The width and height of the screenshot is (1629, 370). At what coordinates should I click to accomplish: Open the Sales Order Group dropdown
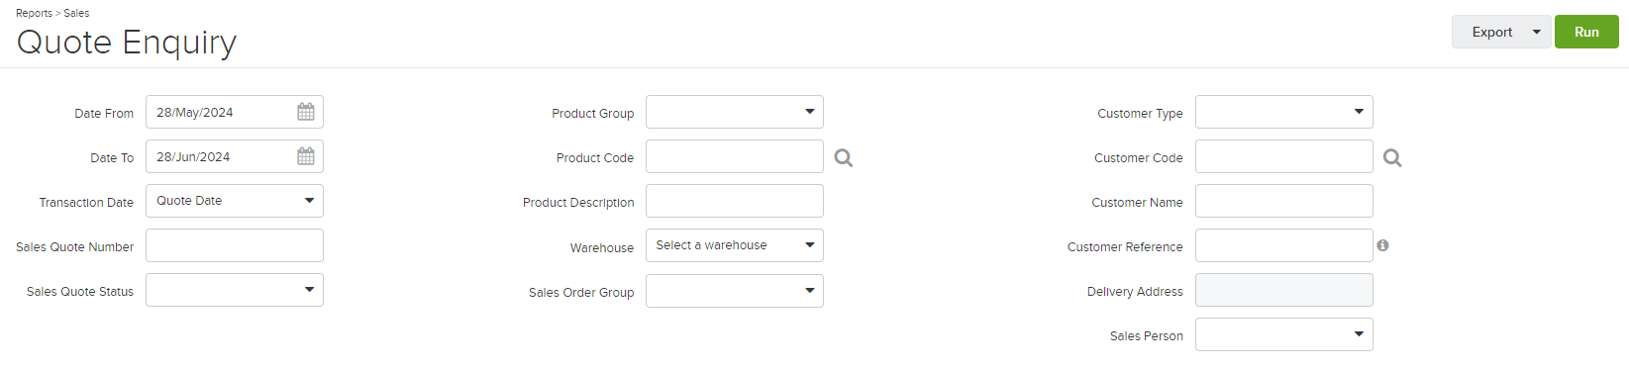pyautogui.click(x=735, y=291)
